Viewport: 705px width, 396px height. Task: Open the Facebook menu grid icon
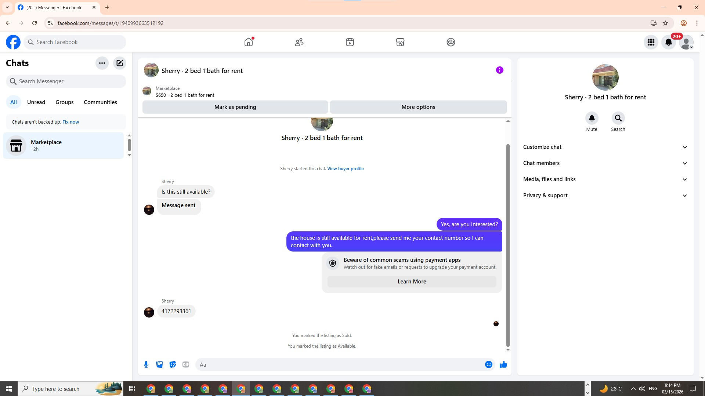pyautogui.click(x=651, y=42)
